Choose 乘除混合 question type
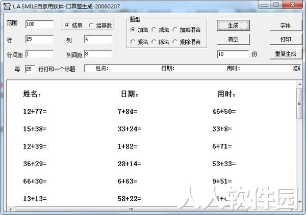The image size is (306, 215). 187,42
